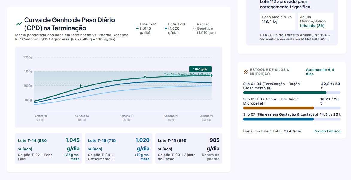Click the Silo 01-04 green fill bar

285,93
